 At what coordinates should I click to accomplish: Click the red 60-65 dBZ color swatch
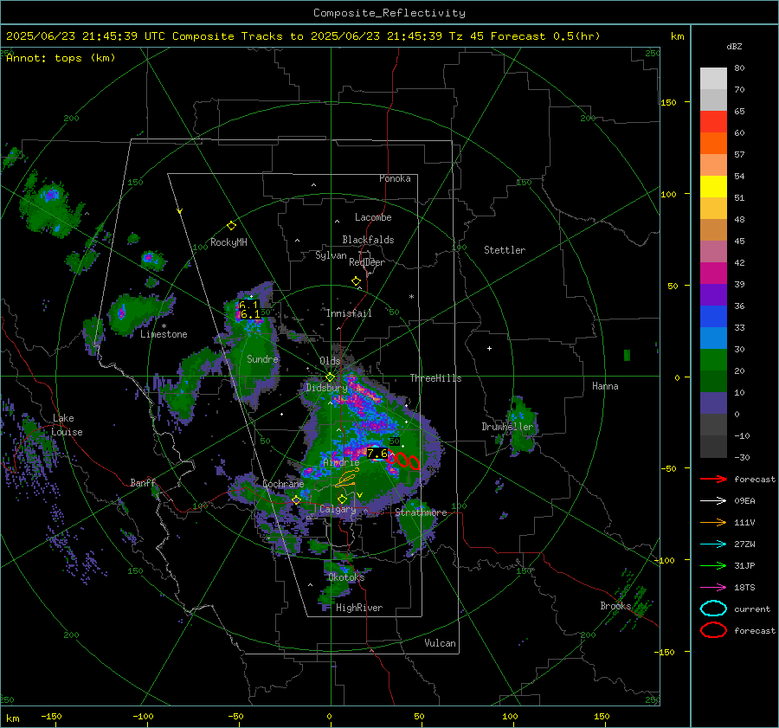pyautogui.click(x=713, y=122)
